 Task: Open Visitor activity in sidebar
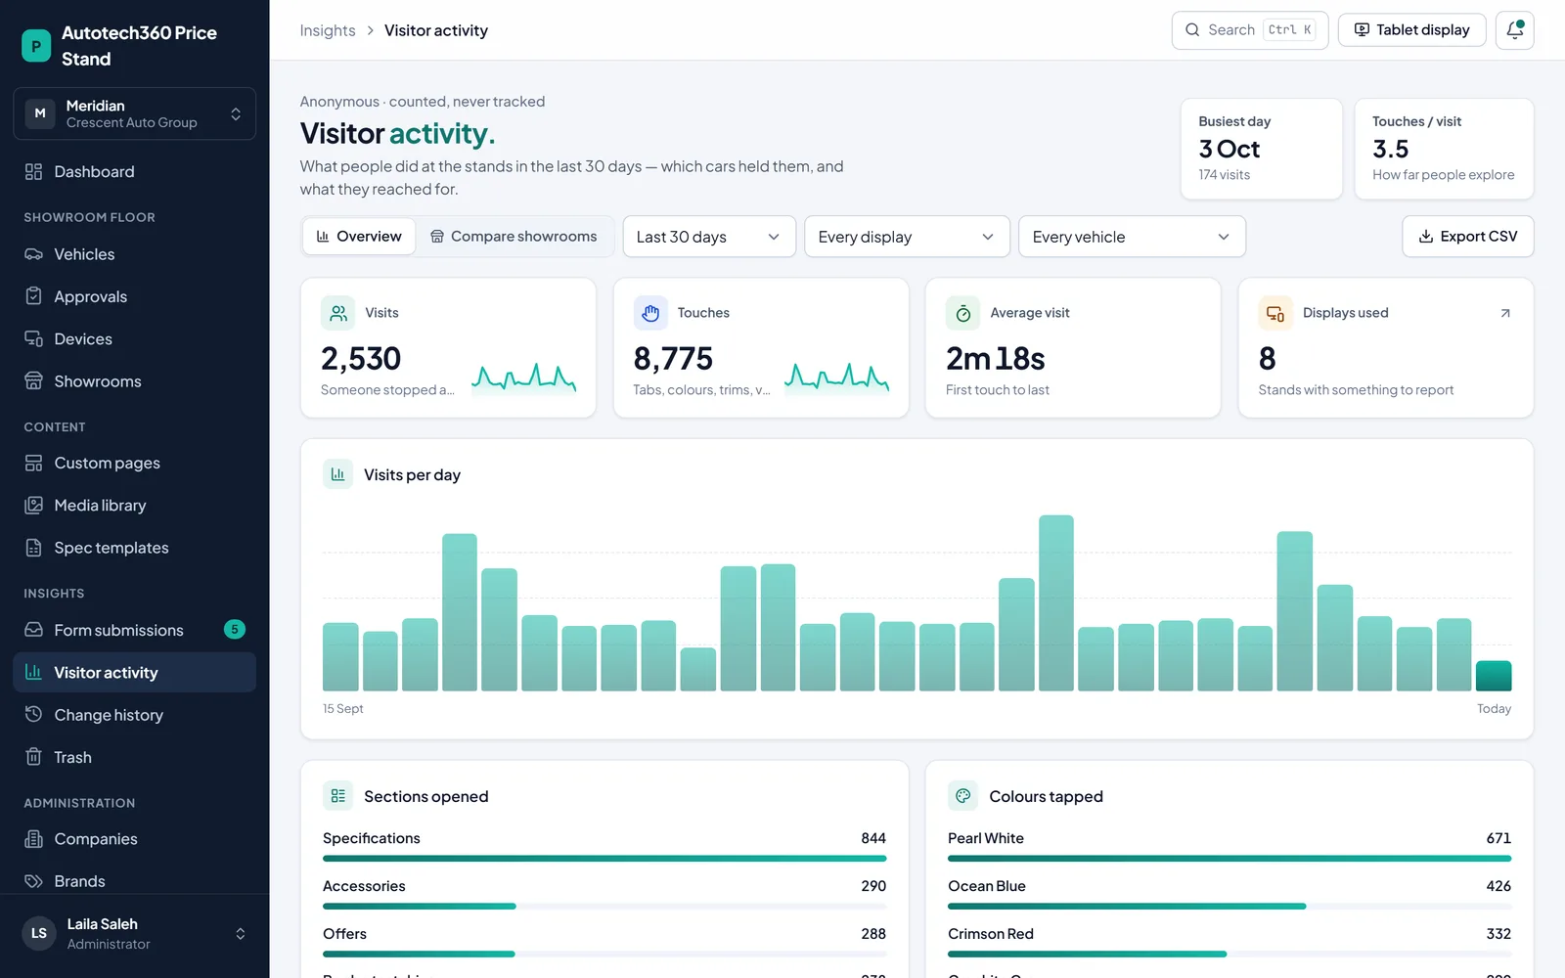click(x=135, y=673)
